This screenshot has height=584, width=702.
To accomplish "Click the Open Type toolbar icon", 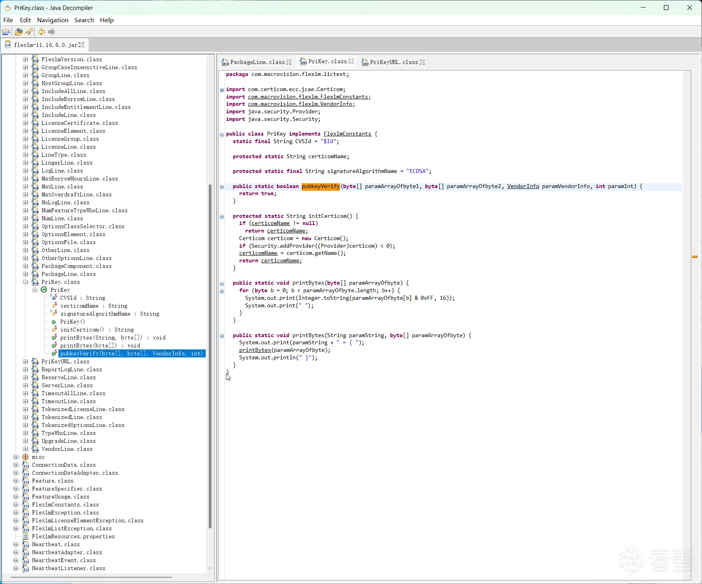I will click(18, 32).
